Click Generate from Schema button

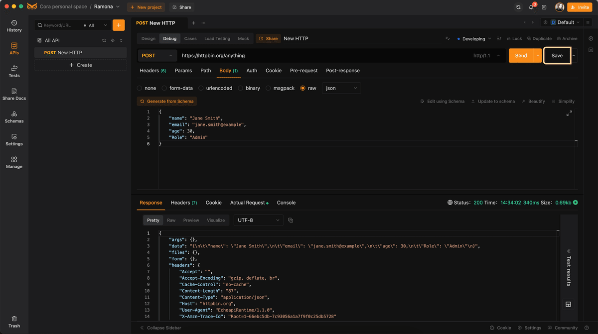click(167, 101)
